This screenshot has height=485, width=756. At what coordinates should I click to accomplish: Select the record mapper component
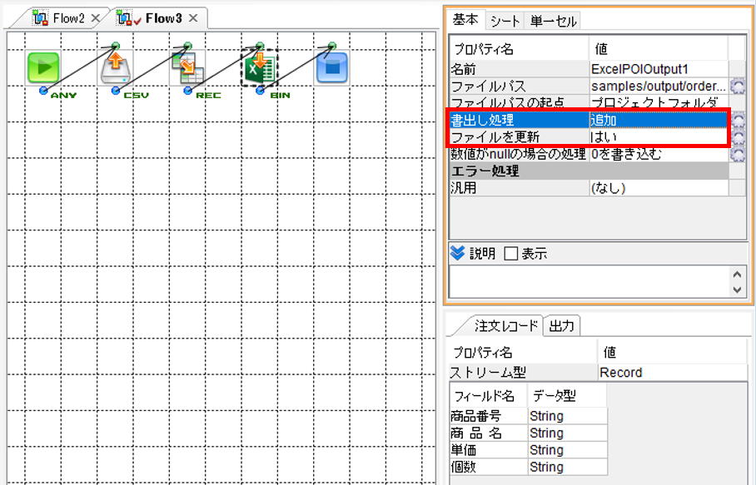pyautogui.click(x=187, y=68)
